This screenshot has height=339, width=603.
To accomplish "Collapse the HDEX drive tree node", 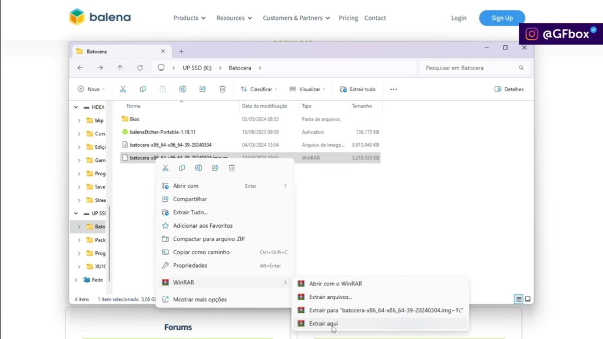I will coord(76,107).
